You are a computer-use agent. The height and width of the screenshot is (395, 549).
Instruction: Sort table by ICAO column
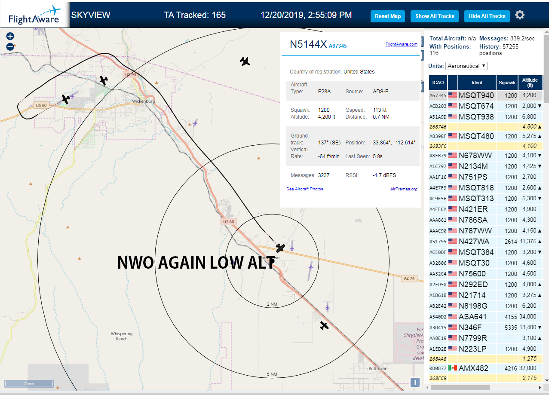pyautogui.click(x=438, y=83)
